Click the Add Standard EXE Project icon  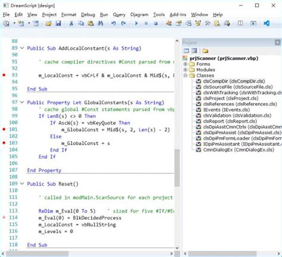pos(7,23)
